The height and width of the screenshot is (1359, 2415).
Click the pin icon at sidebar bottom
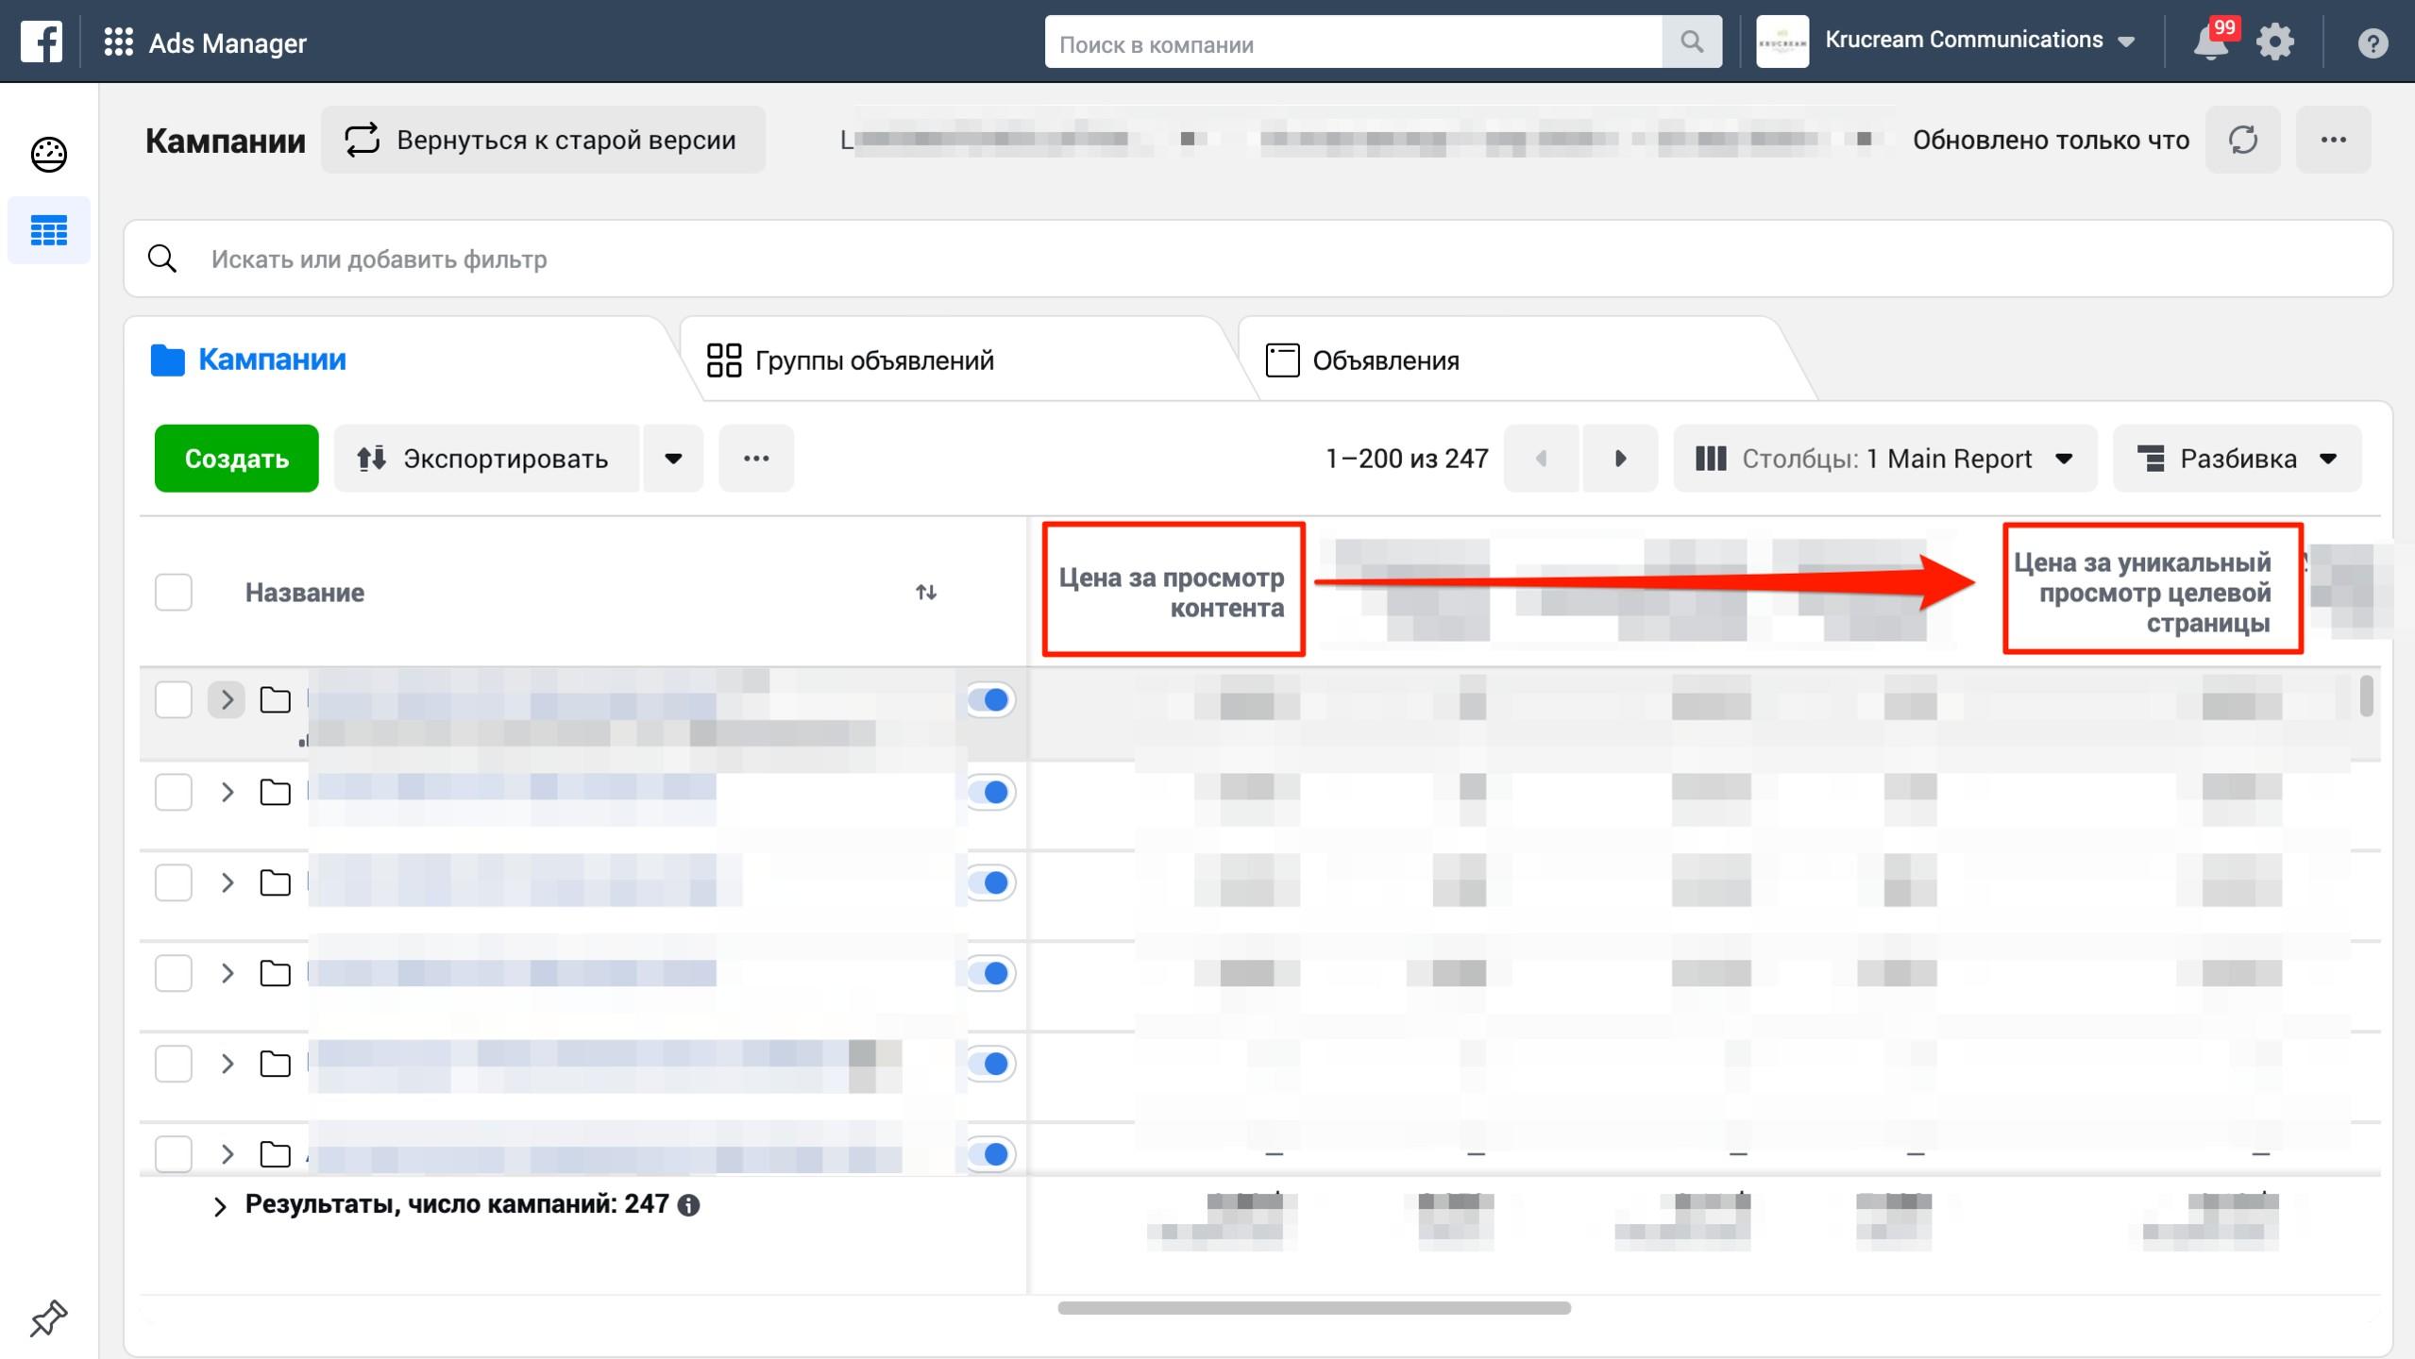pyautogui.click(x=49, y=1317)
